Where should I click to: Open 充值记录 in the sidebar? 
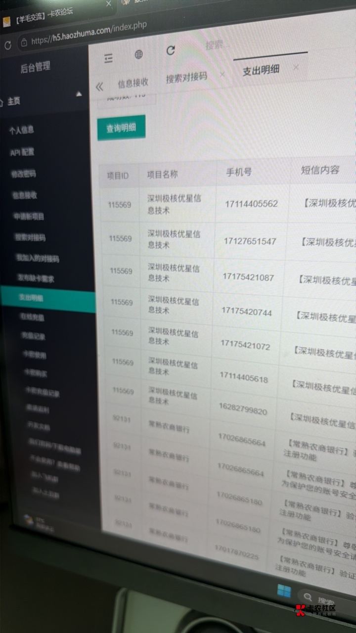pyautogui.click(x=34, y=337)
